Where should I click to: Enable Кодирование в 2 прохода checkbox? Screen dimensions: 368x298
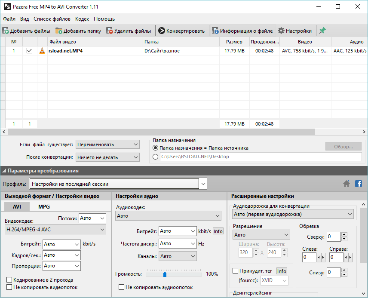[9, 280]
